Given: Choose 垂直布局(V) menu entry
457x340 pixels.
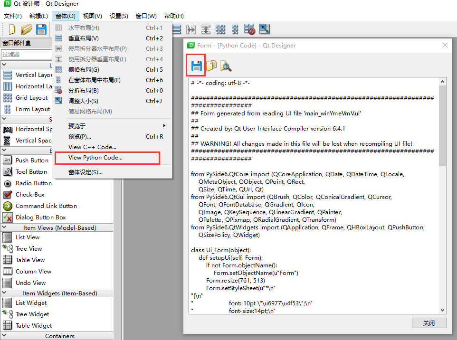Looking at the screenshot, I should [112, 38].
